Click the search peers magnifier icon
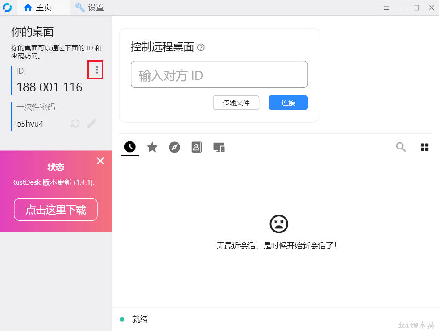439x331 pixels. point(401,147)
